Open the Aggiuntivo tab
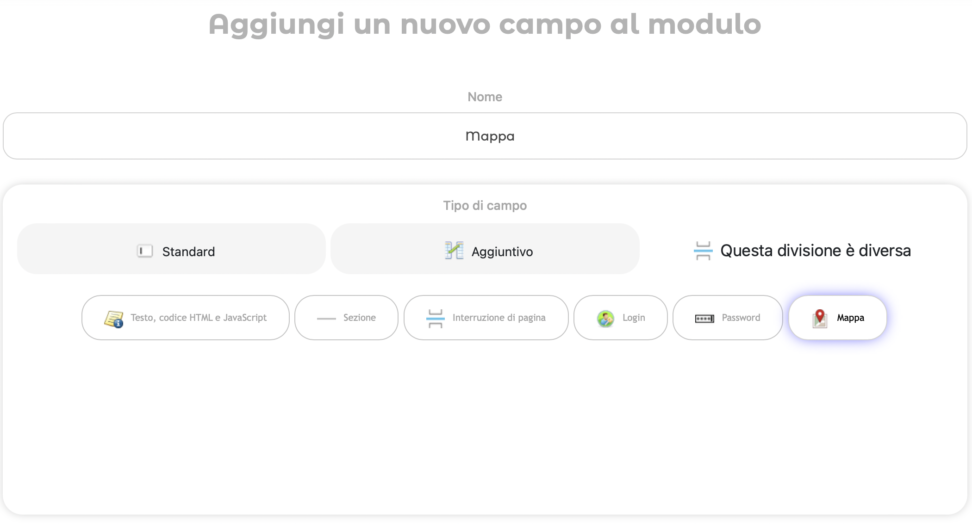 point(502,252)
